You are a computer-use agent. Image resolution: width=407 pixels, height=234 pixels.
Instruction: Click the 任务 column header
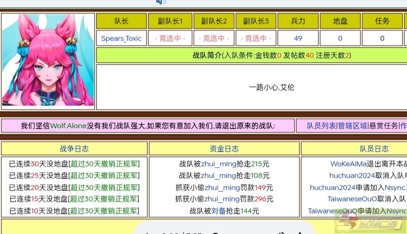pos(382,21)
